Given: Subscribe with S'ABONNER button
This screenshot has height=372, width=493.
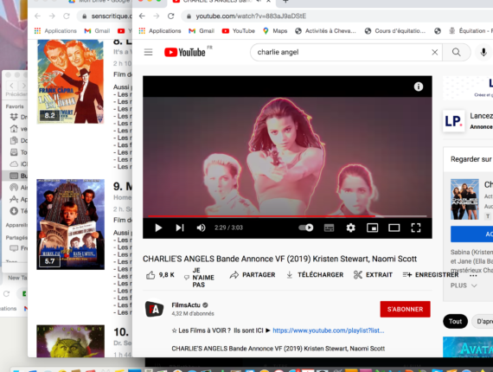Looking at the screenshot, I should (x=405, y=309).
